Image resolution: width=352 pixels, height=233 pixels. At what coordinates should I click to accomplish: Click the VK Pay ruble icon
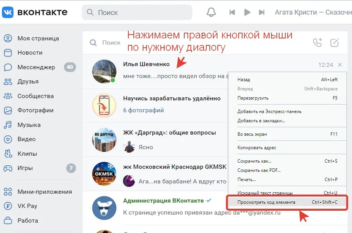click(8, 206)
